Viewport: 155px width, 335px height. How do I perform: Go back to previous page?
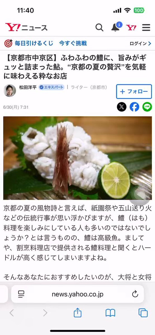click(x=12, y=313)
